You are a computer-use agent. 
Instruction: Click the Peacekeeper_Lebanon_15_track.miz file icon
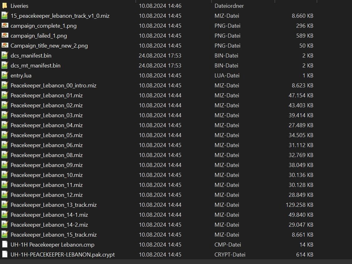[5, 234]
